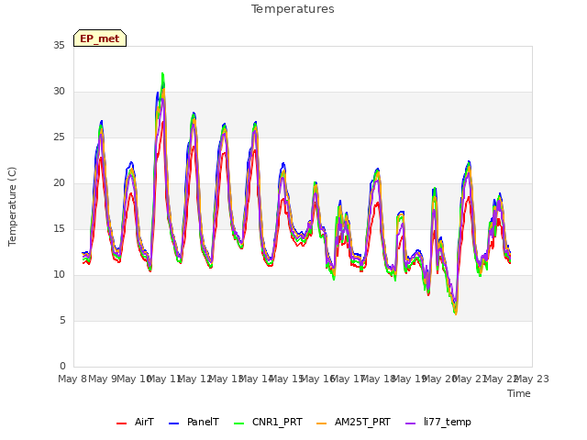Click the blue PanelT legend swatch
The width and height of the screenshot is (587, 440).
tap(173, 423)
